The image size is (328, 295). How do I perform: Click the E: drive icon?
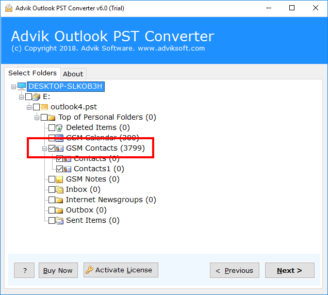coord(37,96)
